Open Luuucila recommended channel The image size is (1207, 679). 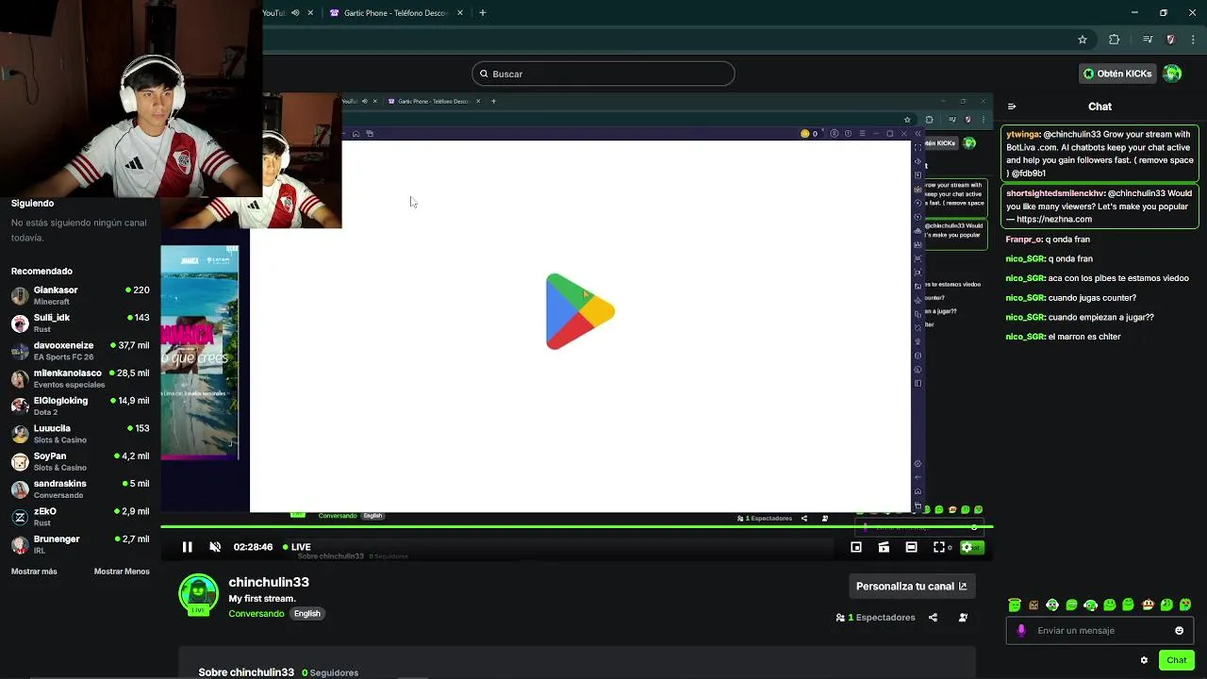[80, 434]
